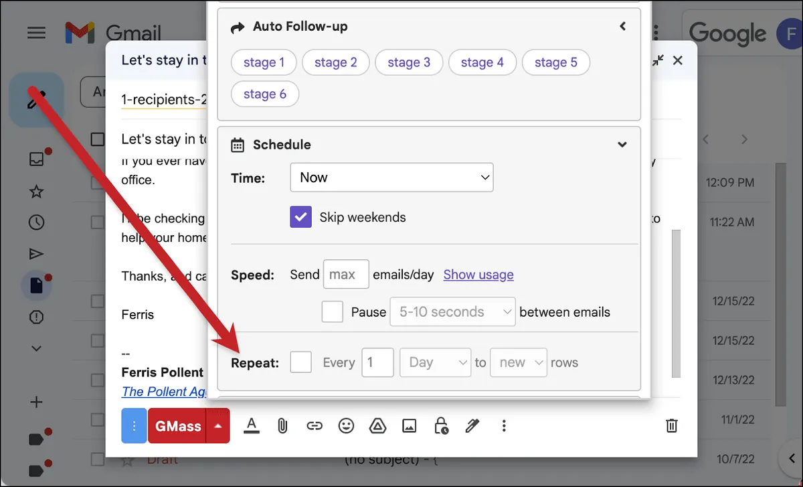803x487 pixels.
Task: Select the stage 2 follow-up pill
Action: (336, 62)
